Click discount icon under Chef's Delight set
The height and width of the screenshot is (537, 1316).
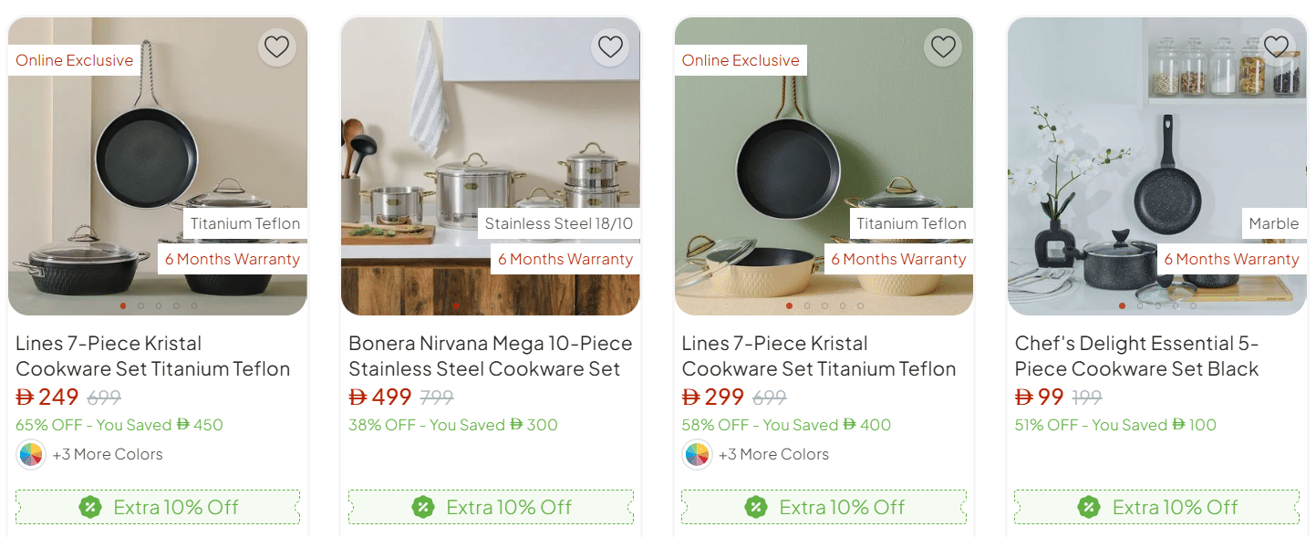click(x=1089, y=507)
